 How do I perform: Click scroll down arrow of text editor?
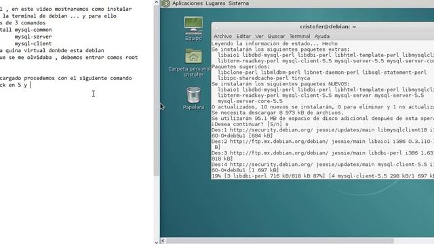coord(157,242)
